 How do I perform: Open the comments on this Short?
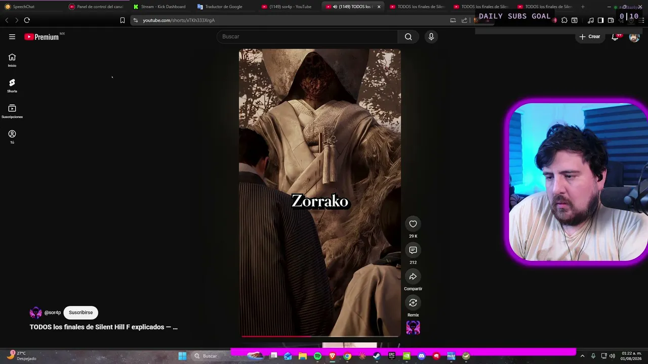tap(413, 250)
